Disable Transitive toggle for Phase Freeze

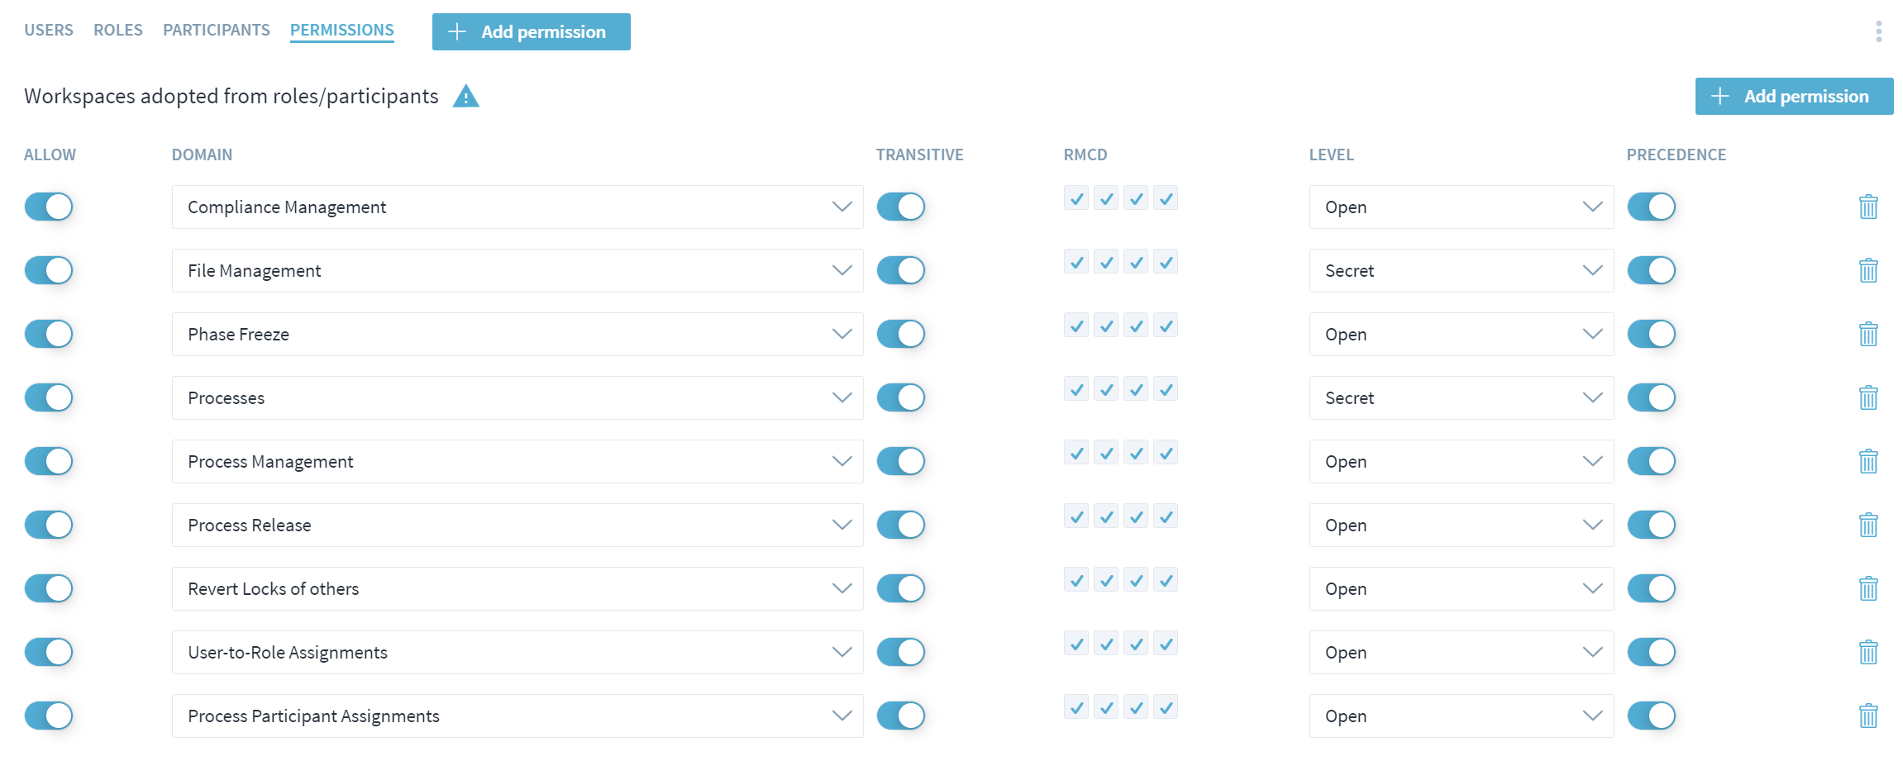(901, 334)
